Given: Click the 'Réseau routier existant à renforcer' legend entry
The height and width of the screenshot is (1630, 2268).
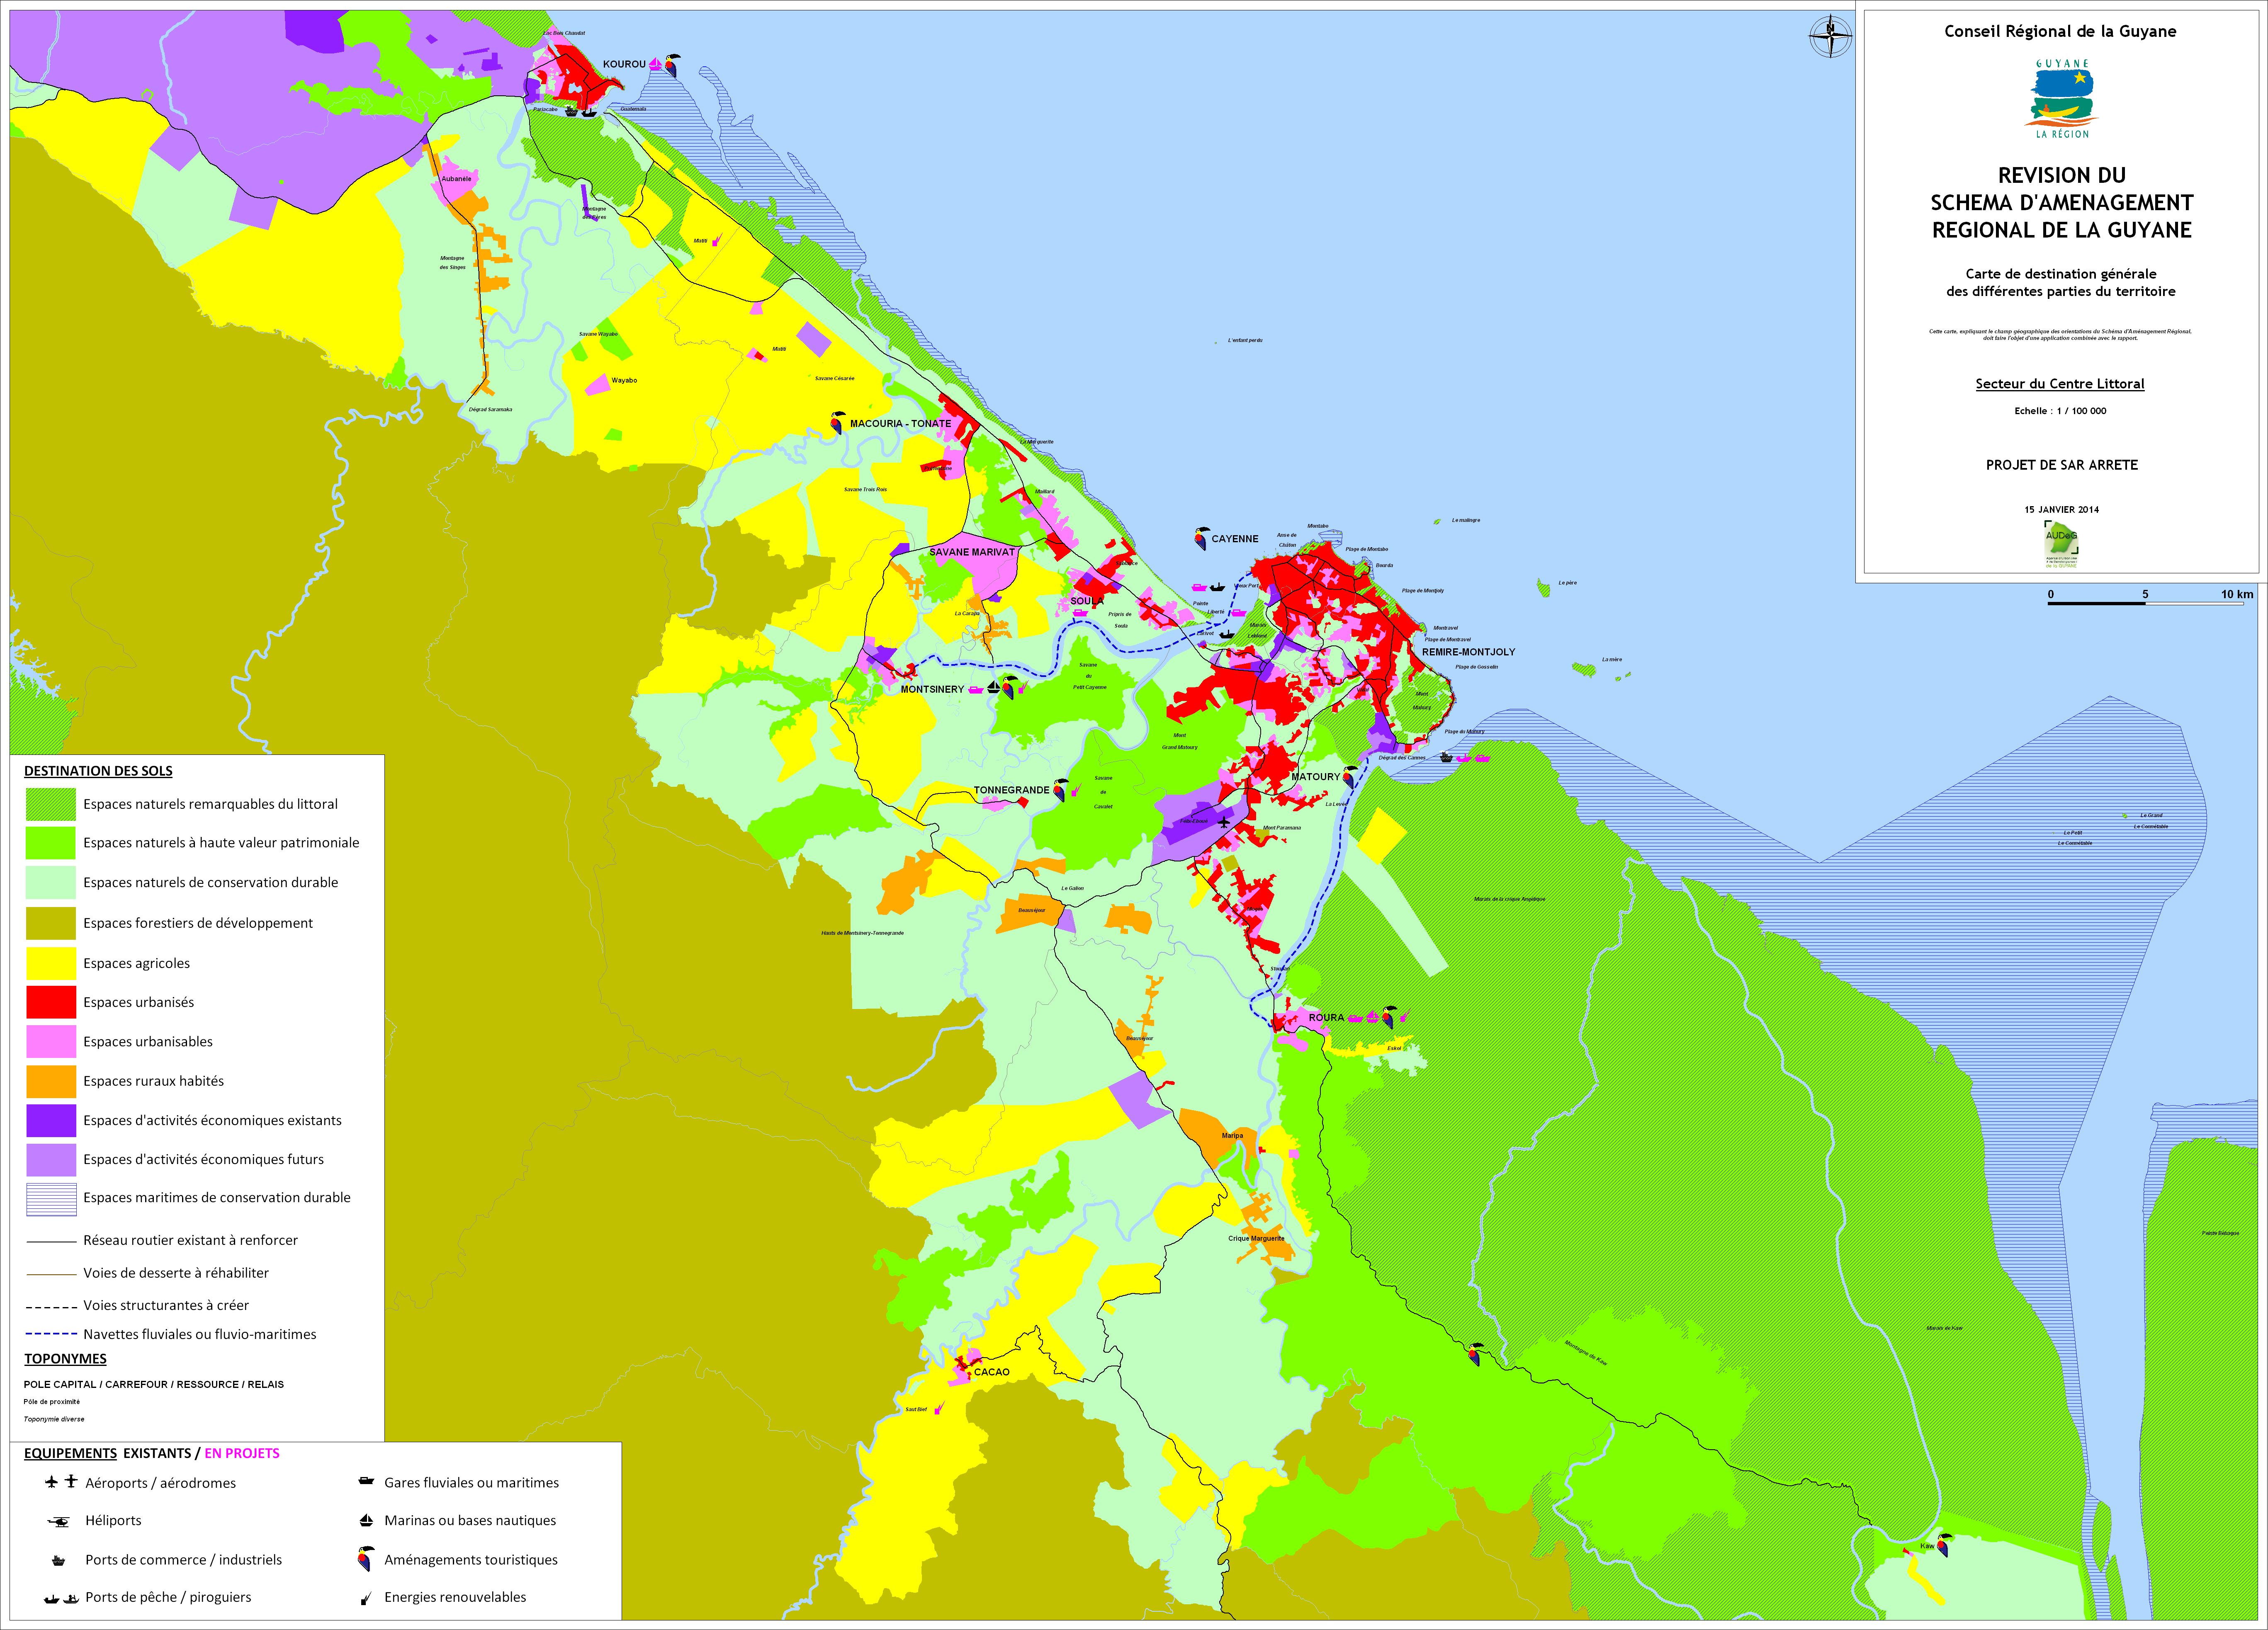Looking at the screenshot, I should pos(162,1240).
